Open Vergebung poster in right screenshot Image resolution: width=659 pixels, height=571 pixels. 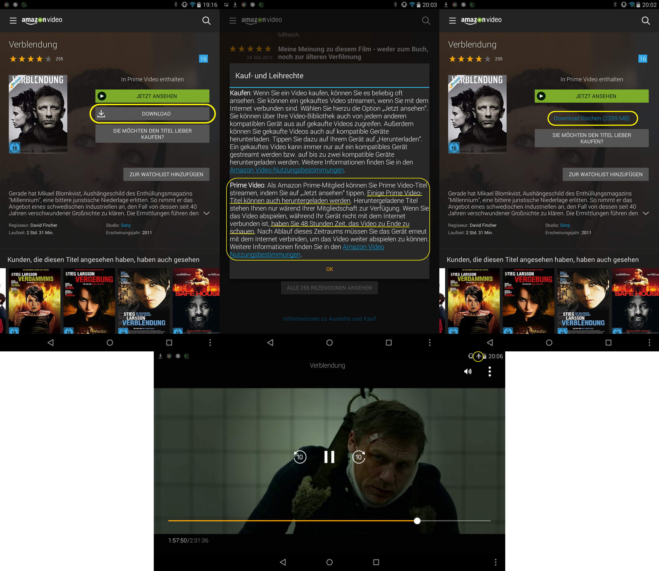528,301
